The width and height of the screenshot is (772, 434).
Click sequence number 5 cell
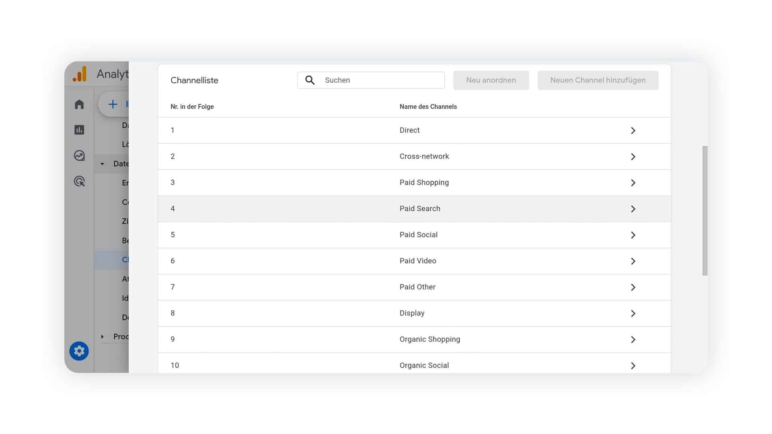point(172,235)
